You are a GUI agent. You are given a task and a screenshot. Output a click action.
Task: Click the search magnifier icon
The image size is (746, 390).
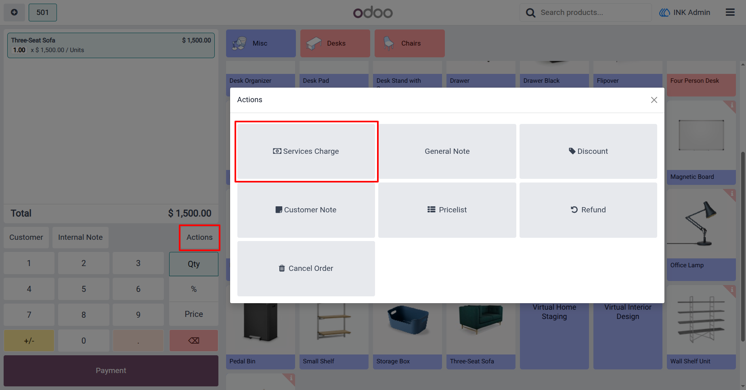(x=530, y=13)
